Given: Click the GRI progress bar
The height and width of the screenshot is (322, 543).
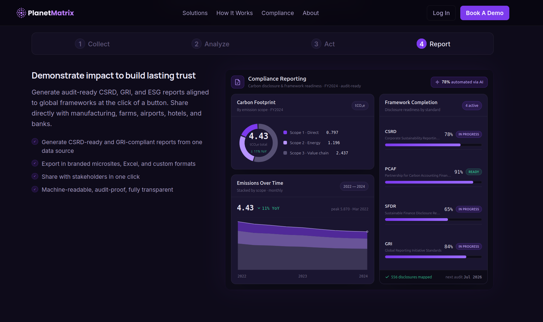Looking at the screenshot, I should tap(433, 257).
